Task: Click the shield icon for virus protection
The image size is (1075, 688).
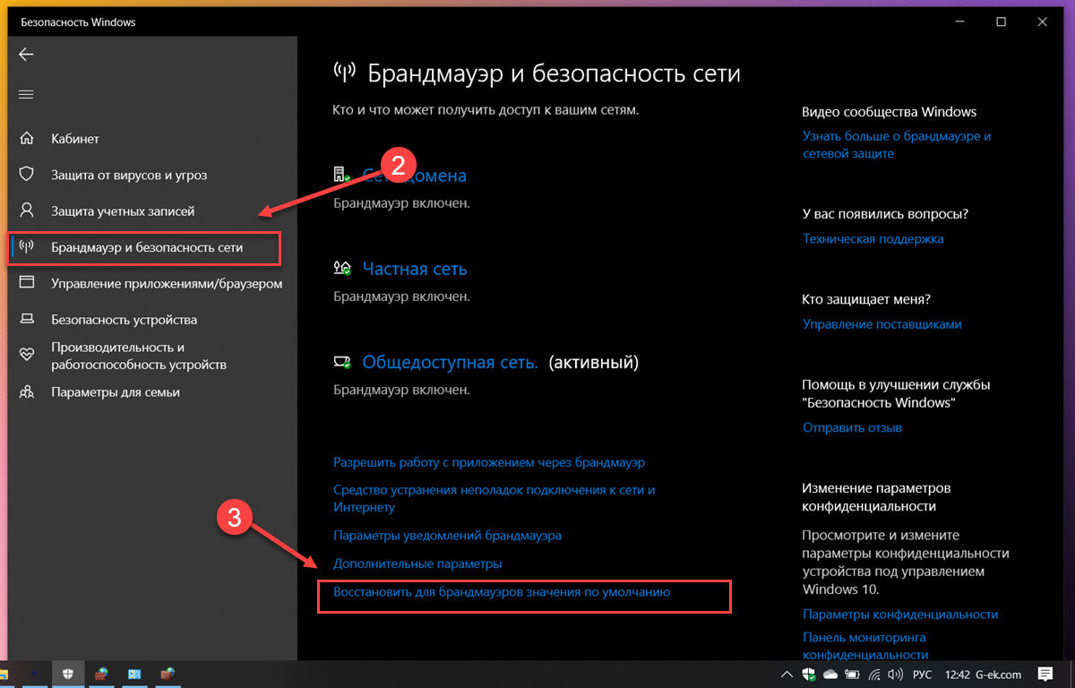Action: pos(27,175)
